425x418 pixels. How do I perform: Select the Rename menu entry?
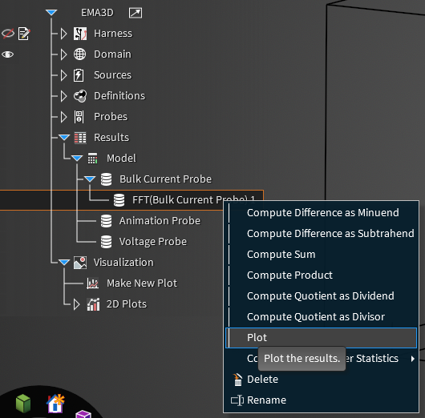[x=321, y=400]
